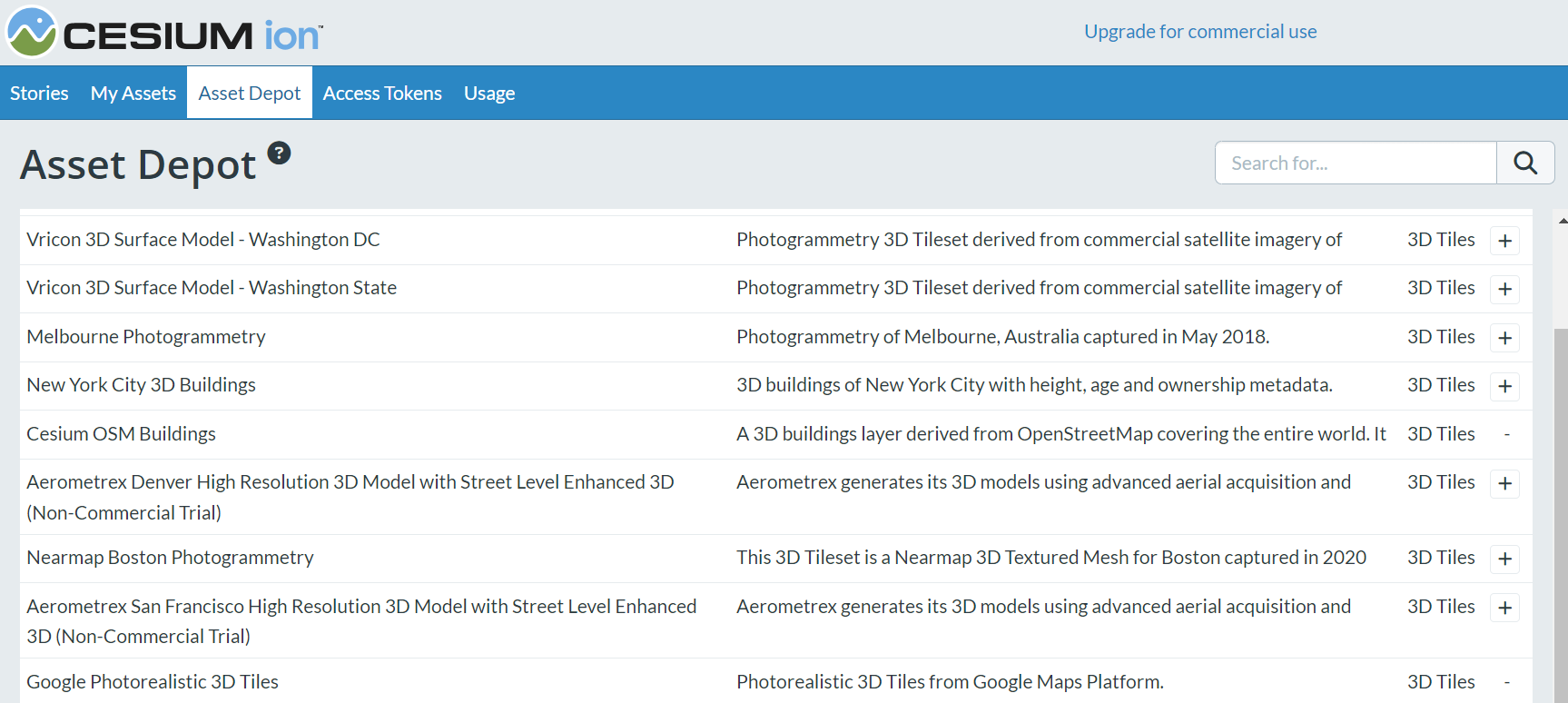Image resolution: width=1568 pixels, height=703 pixels.
Task: Go to Access Tokens tab
Action: tap(382, 94)
